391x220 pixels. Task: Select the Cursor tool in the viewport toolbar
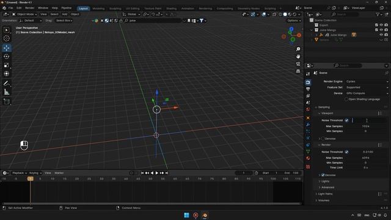7,38
